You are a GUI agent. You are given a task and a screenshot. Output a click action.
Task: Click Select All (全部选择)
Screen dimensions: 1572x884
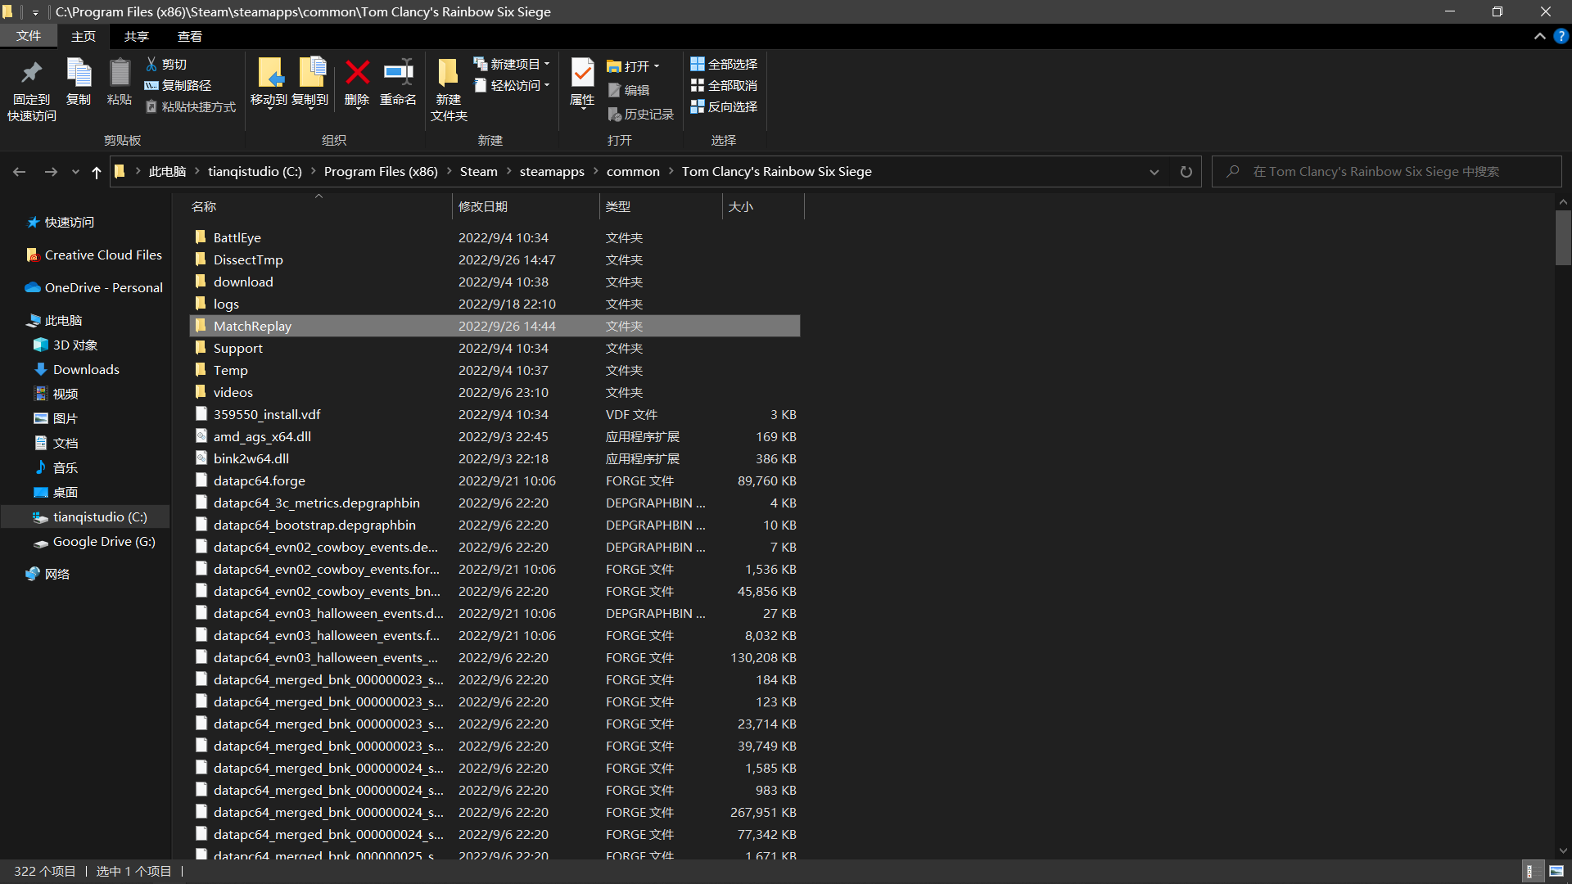[724, 64]
